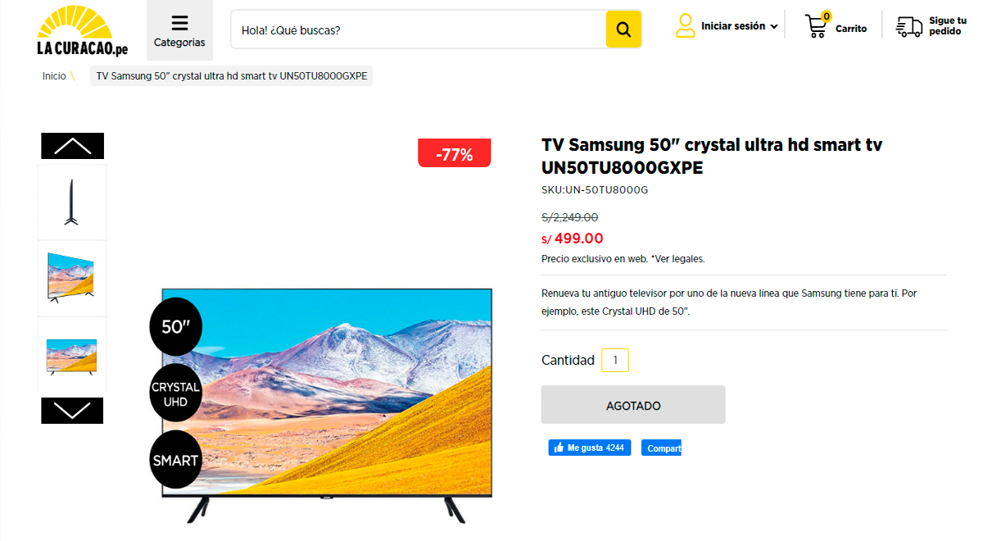
Task: Open Sigue tu pedido link
Action: pos(947,25)
